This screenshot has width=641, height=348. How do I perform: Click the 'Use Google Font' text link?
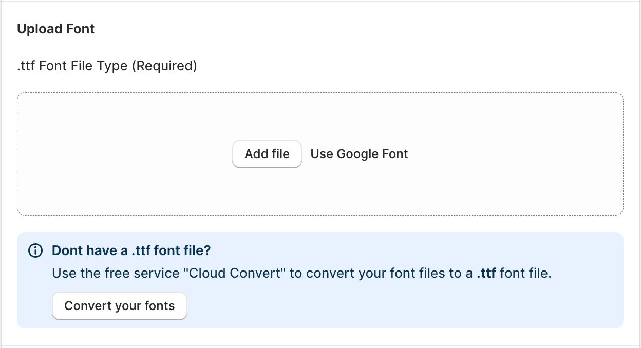(x=359, y=153)
